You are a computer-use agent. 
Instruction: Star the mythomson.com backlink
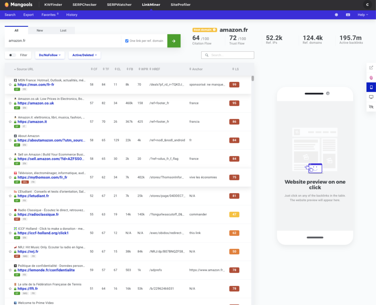(10, 177)
